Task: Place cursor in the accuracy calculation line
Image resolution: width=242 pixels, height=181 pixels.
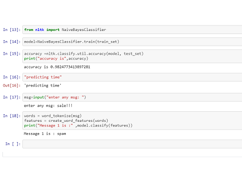Action: (84, 54)
